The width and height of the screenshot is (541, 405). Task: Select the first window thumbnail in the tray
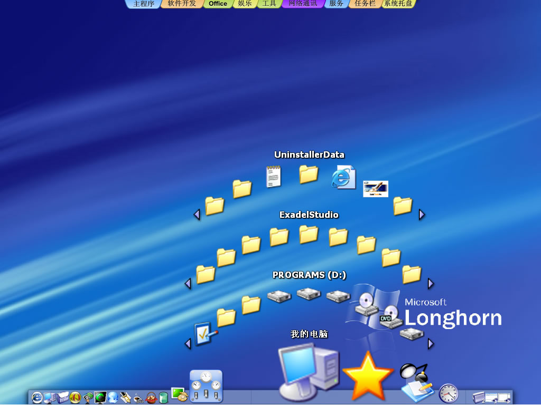(491, 398)
